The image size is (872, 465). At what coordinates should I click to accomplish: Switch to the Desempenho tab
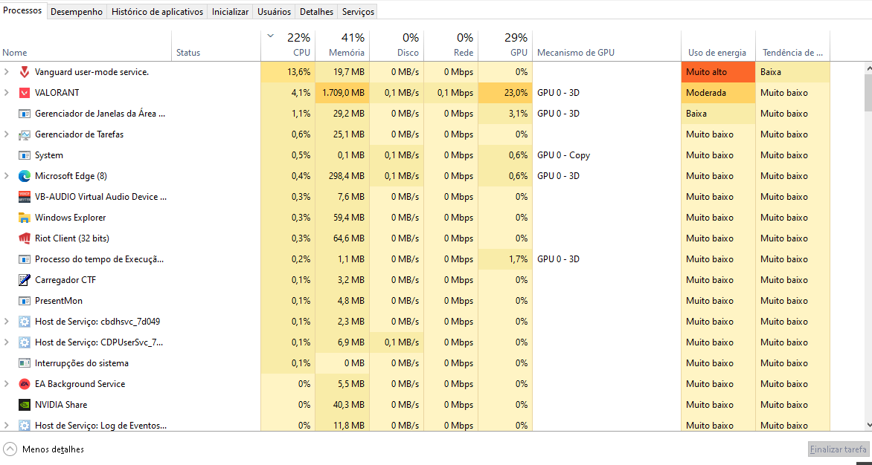[77, 12]
